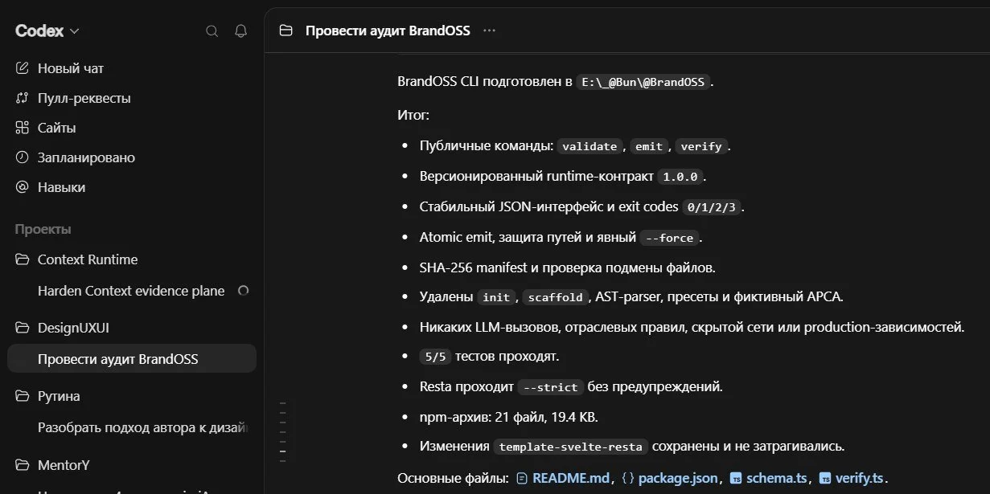The width and height of the screenshot is (990, 494).
Task: Open the search icon in sidebar header
Action: (x=212, y=31)
